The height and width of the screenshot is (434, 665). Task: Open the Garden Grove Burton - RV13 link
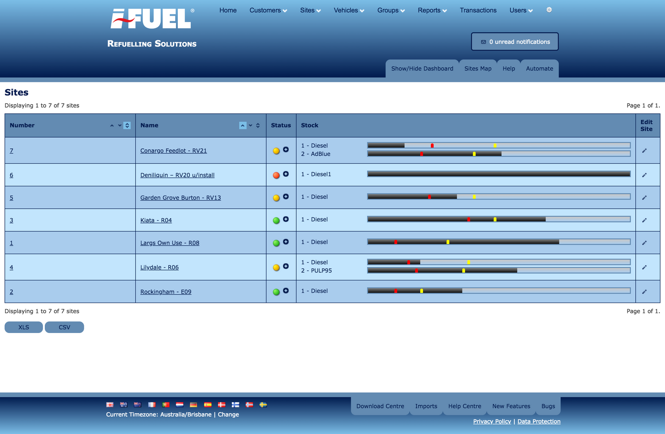click(180, 198)
